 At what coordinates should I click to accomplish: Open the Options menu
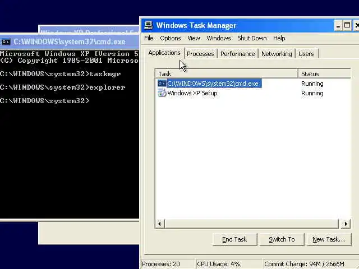171,38
